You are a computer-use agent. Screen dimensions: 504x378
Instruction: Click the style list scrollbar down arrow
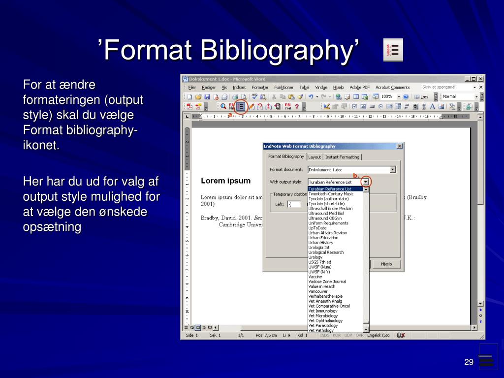coord(366,329)
